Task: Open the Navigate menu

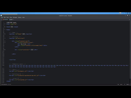Action: (15, 17)
